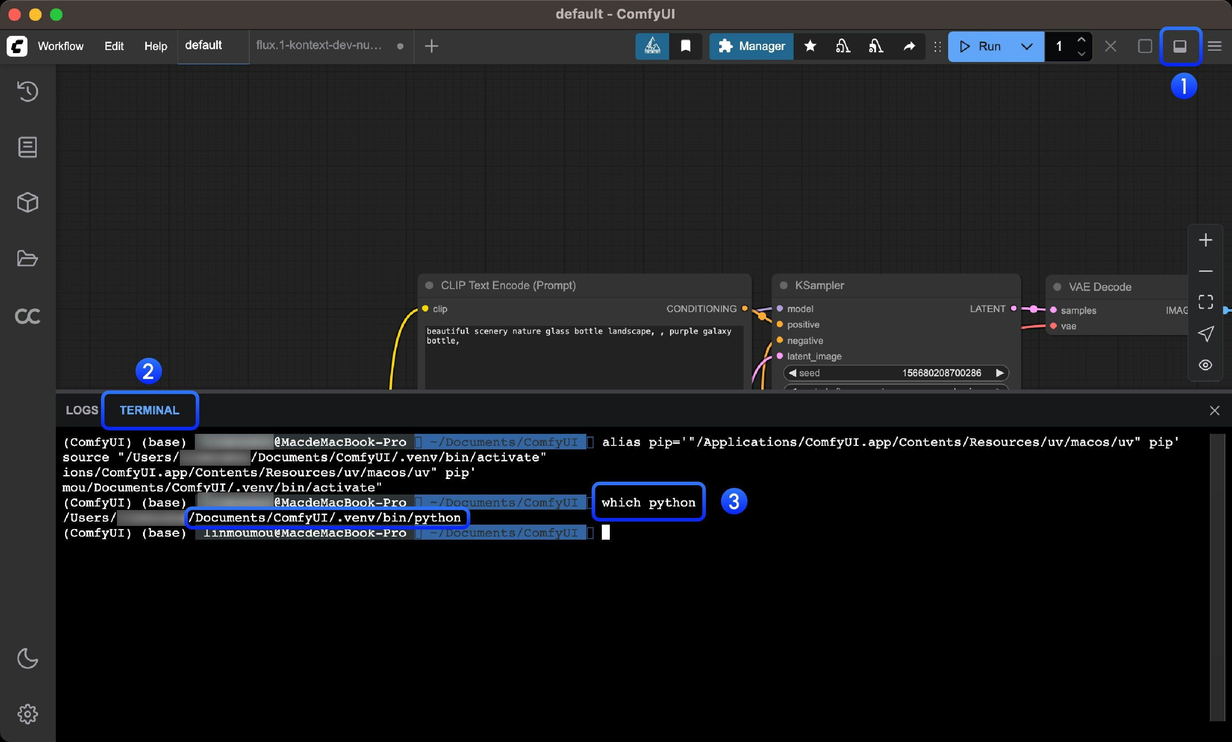Toggle the eye icon on the canvas controls
The height and width of the screenshot is (742, 1232).
click(1205, 365)
